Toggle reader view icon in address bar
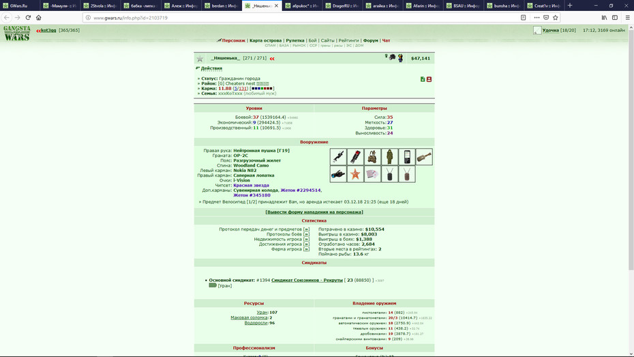This screenshot has width=634, height=357. pyautogui.click(x=523, y=17)
